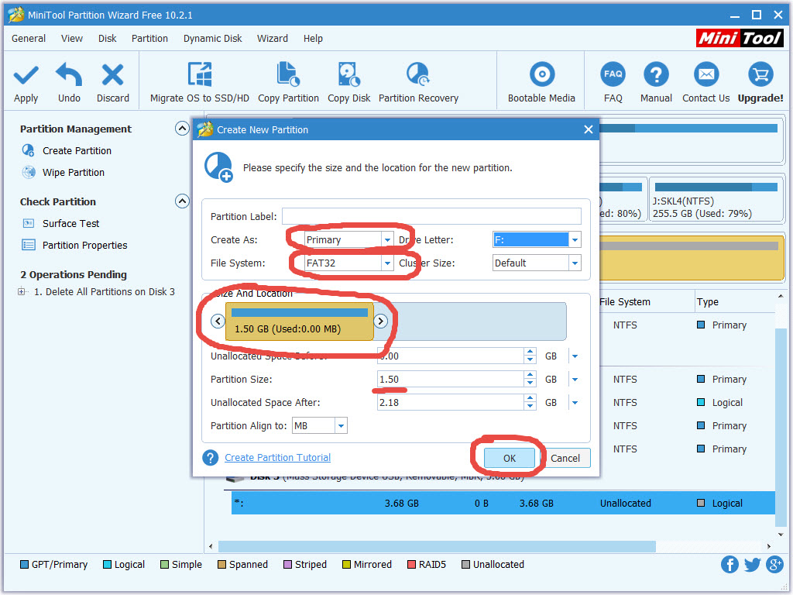Open the Dynamic Disk menu

pyautogui.click(x=212, y=38)
